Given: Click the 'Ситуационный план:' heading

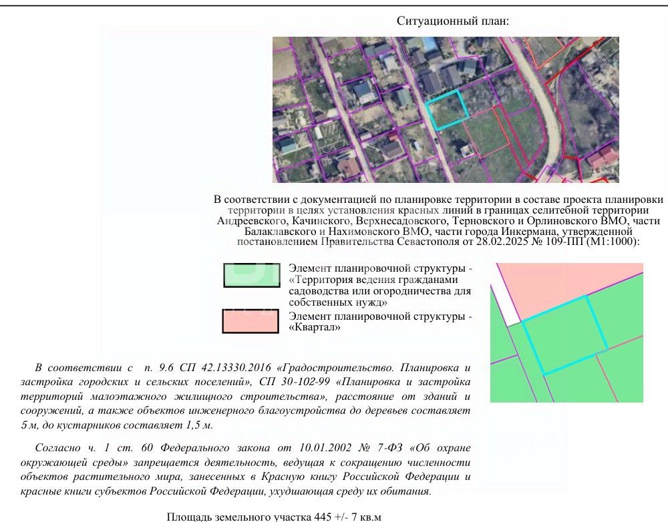Looking at the screenshot, I should [453, 21].
